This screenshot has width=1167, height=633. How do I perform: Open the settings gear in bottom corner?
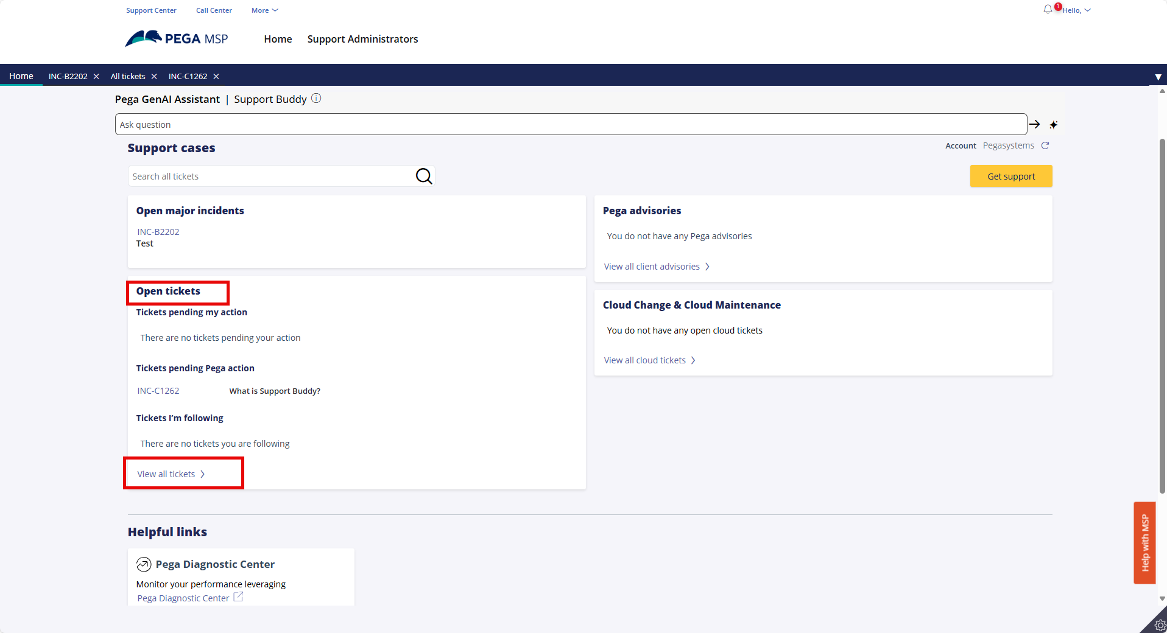point(1159,624)
